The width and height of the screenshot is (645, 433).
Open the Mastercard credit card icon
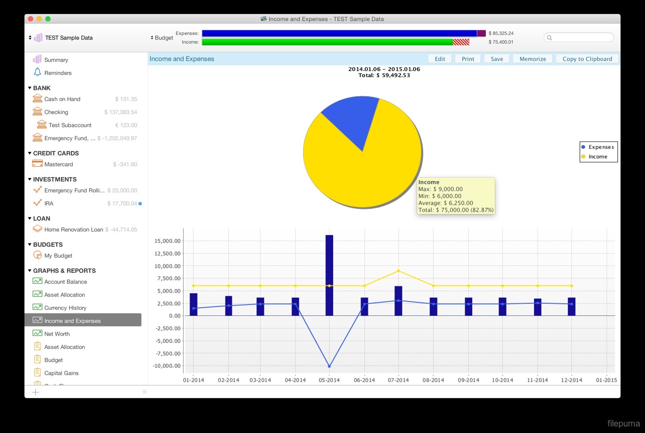coord(37,164)
